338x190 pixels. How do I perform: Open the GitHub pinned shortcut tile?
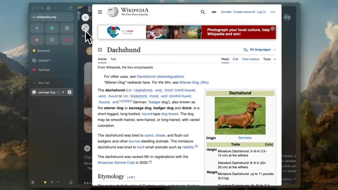(x=52, y=40)
